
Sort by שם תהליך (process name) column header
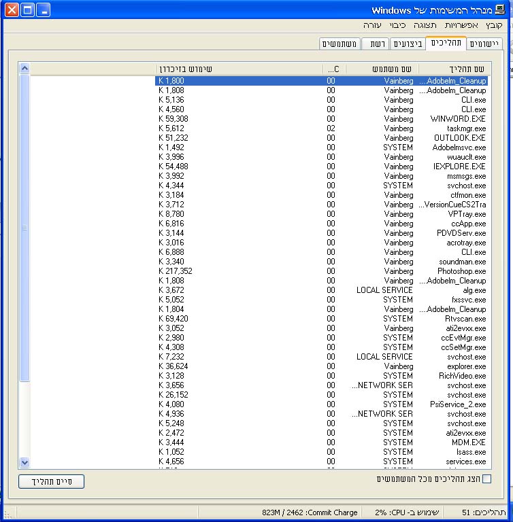coord(454,69)
